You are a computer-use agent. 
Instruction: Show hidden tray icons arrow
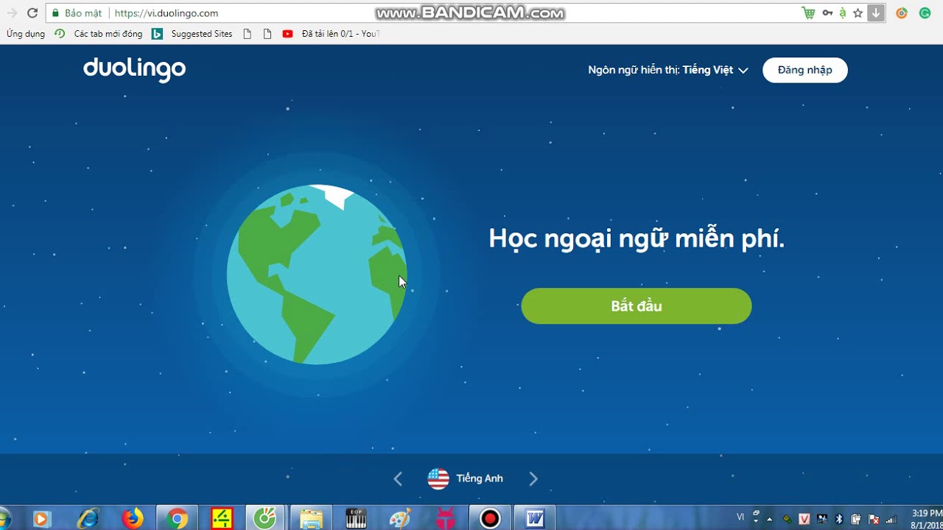[x=769, y=519]
